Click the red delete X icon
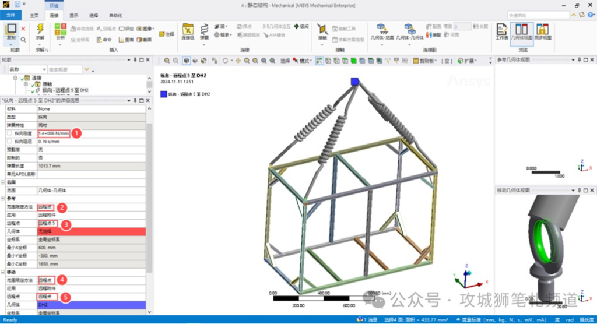 [x=23, y=28]
